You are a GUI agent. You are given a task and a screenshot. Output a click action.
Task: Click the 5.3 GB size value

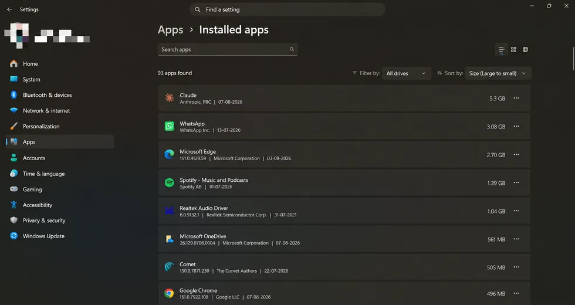click(498, 99)
